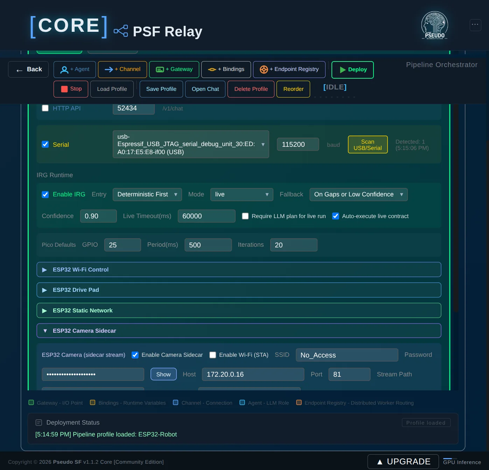
Task: Stop the running pipeline
Action: [71, 89]
